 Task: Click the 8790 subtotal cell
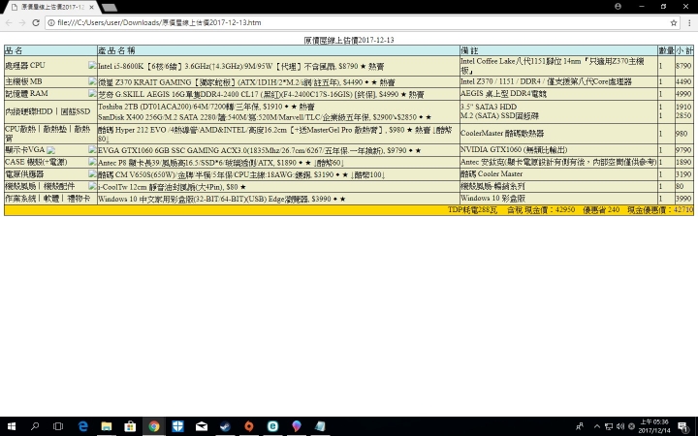[x=683, y=66]
